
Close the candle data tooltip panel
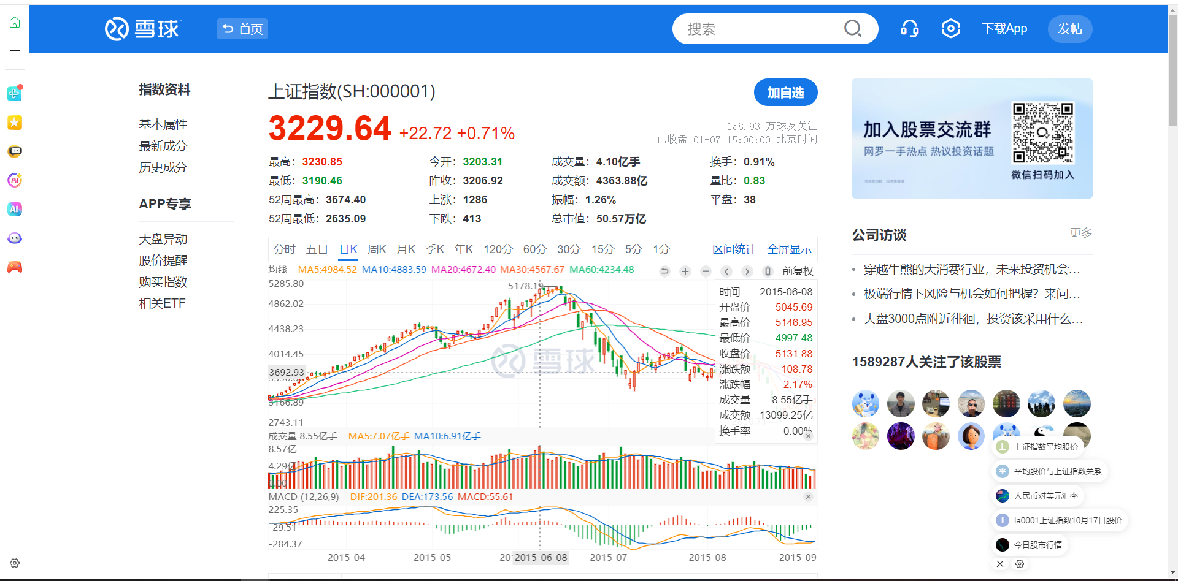coord(809,436)
